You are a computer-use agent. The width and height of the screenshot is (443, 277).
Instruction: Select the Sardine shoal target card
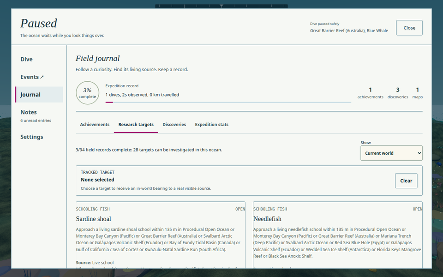click(x=161, y=235)
